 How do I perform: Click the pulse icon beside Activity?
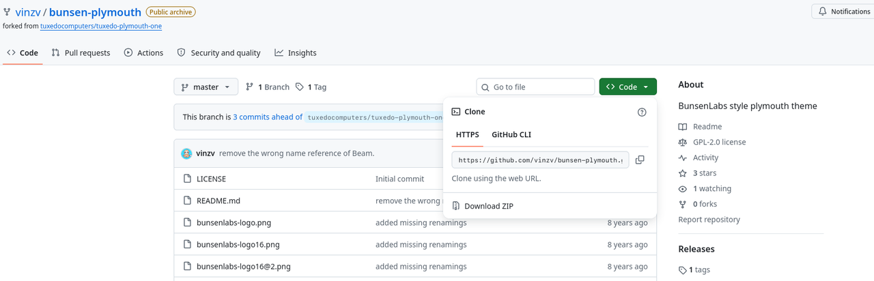683,158
